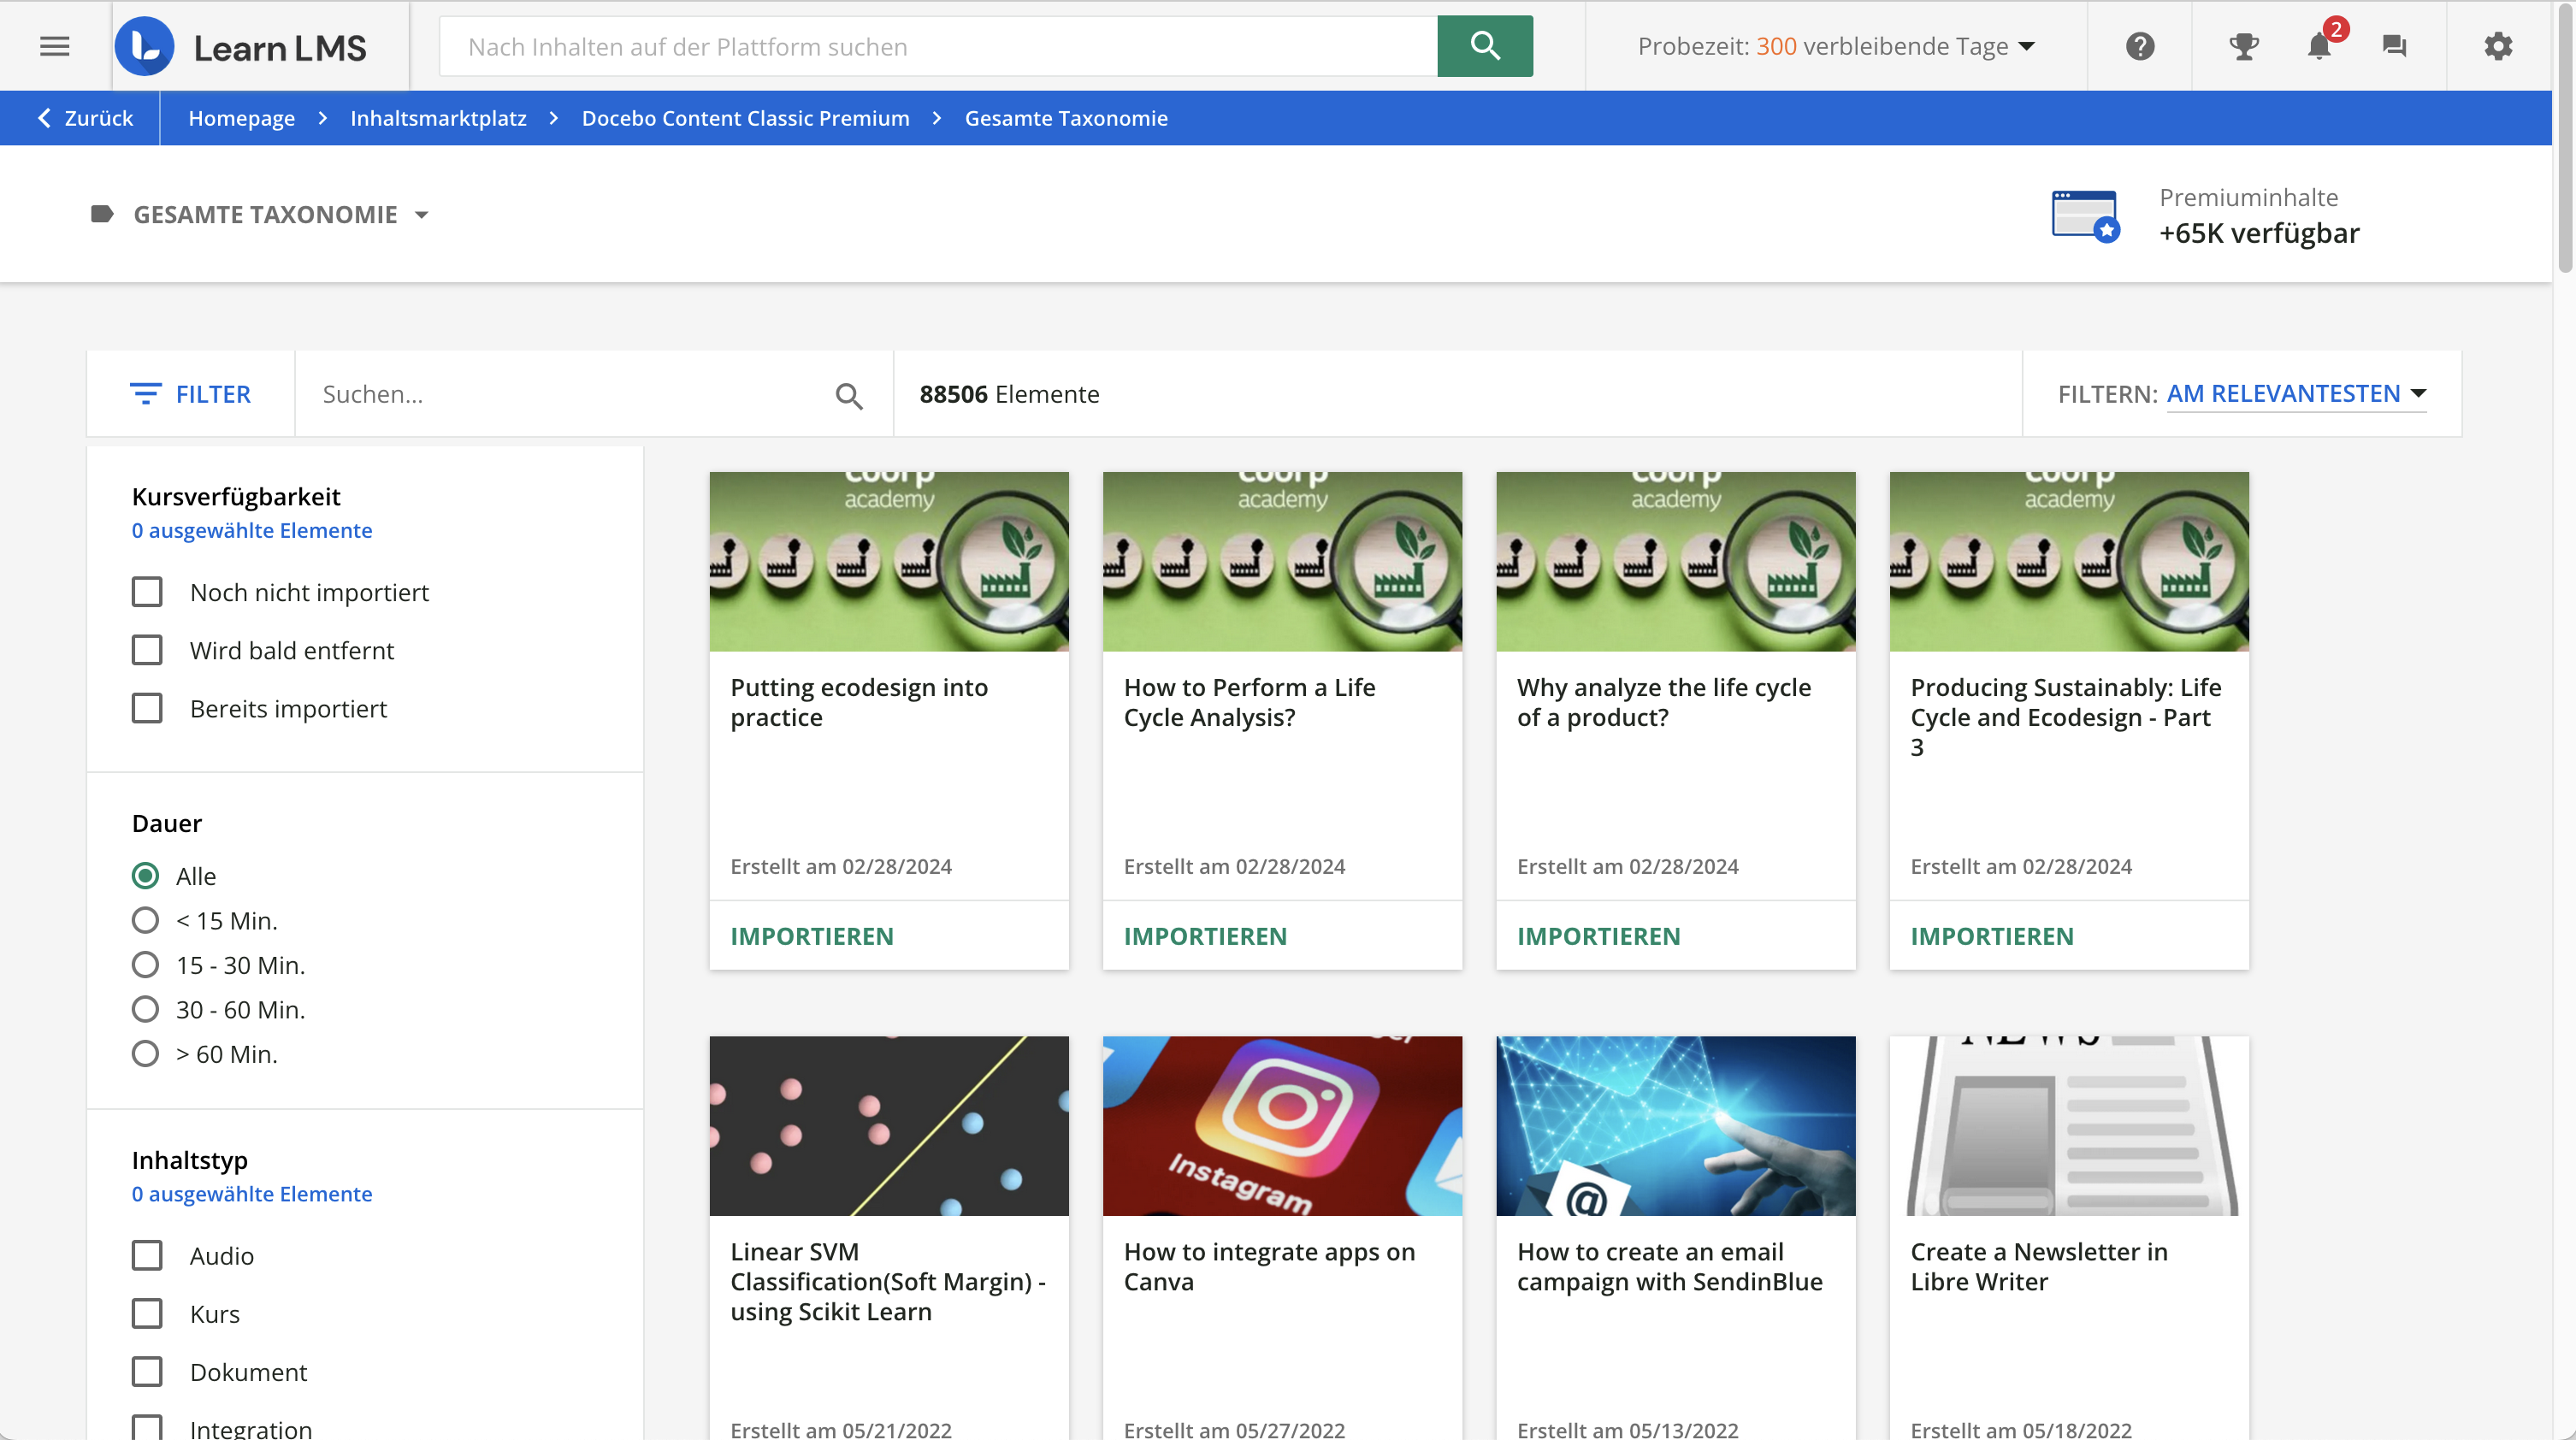The width and height of the screenshot is (2576, 1440).
Task: Open the hamburger main menu
Action: [x=54, y=46]
